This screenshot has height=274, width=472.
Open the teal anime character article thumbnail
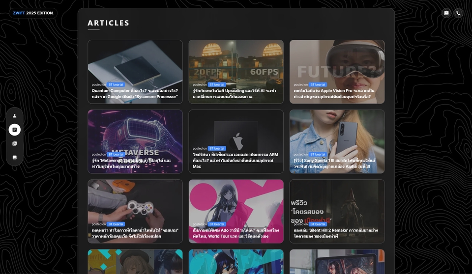(x=236, y=262)
